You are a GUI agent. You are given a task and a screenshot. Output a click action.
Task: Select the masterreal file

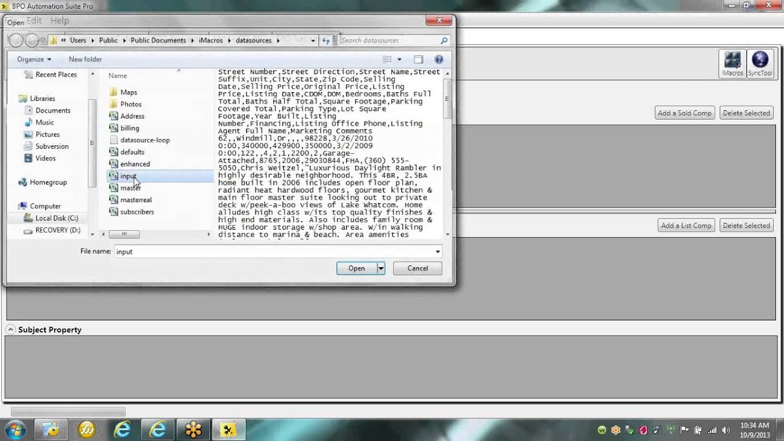tap(136, 200)
